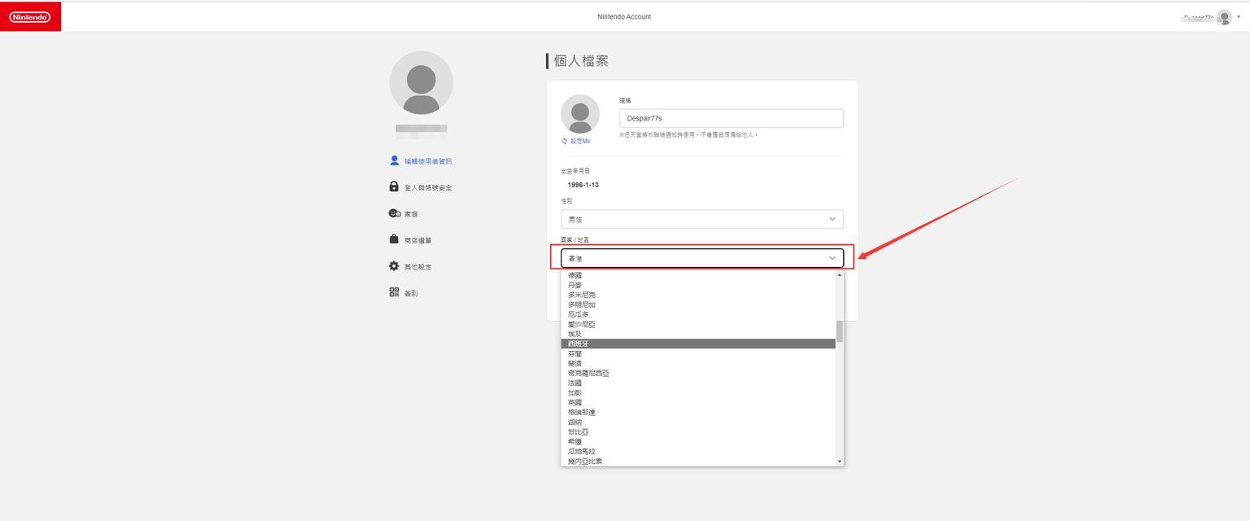Select the highlighted 西班牙 option
The width and height of the screenshot is (1250, 521).
coord(698,344)
